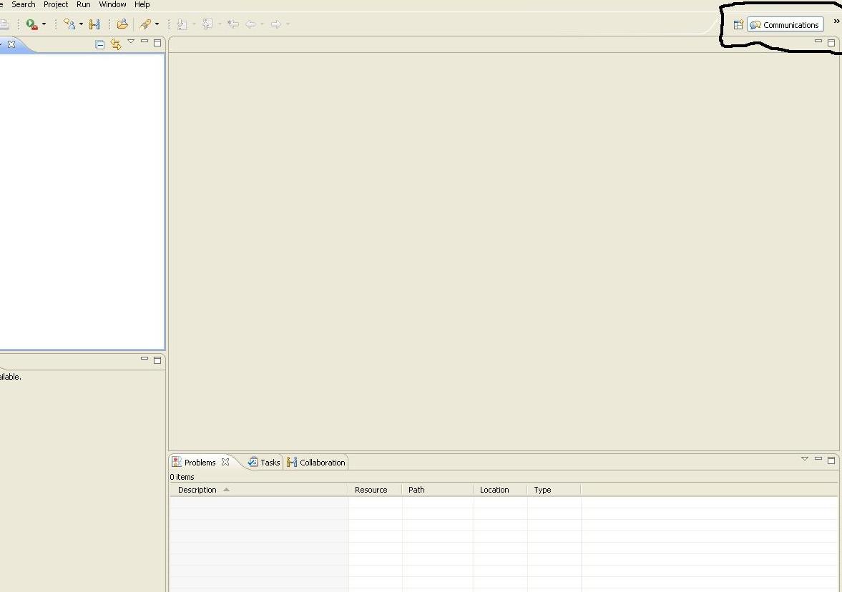The width and height of the screenshot is (842, 592).
Task: Open the Problems view triangle menu
Action: pyautogui.click(x=805, y=459)
